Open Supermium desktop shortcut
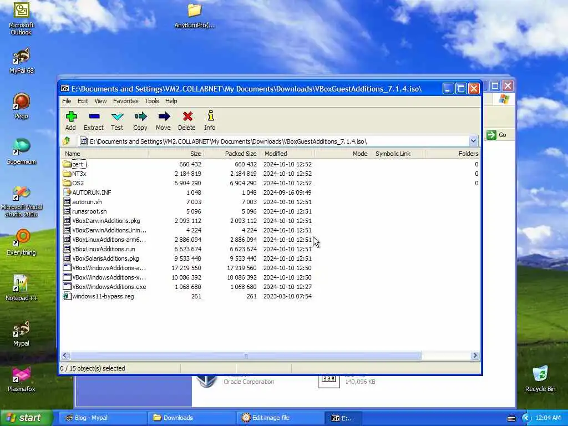 point(22,151)
